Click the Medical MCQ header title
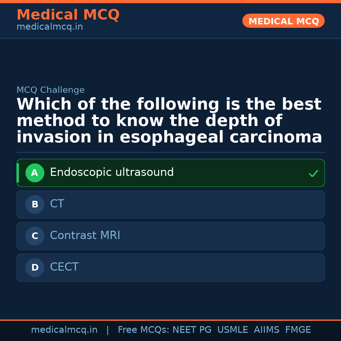The height and width of the screenshot is (341, 341). (x=68, y=15)
